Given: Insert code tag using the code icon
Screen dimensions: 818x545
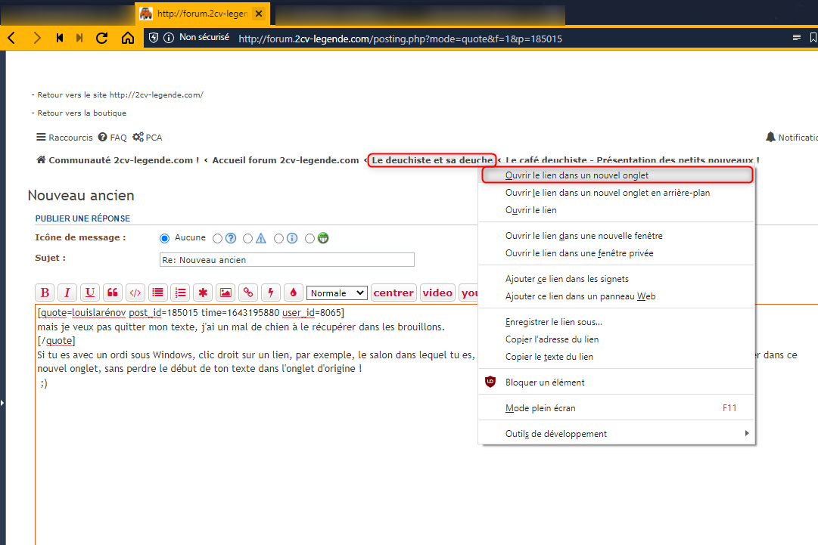Looking at the screenshot, I should 135,293.
